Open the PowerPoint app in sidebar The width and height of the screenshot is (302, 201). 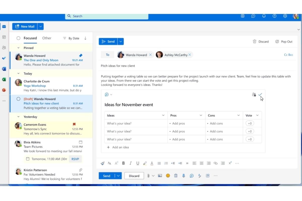pos(4,90)
